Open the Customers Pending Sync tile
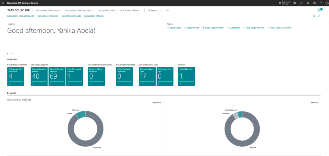The width and height of the screenshot is (329, 156). [165, 76]
